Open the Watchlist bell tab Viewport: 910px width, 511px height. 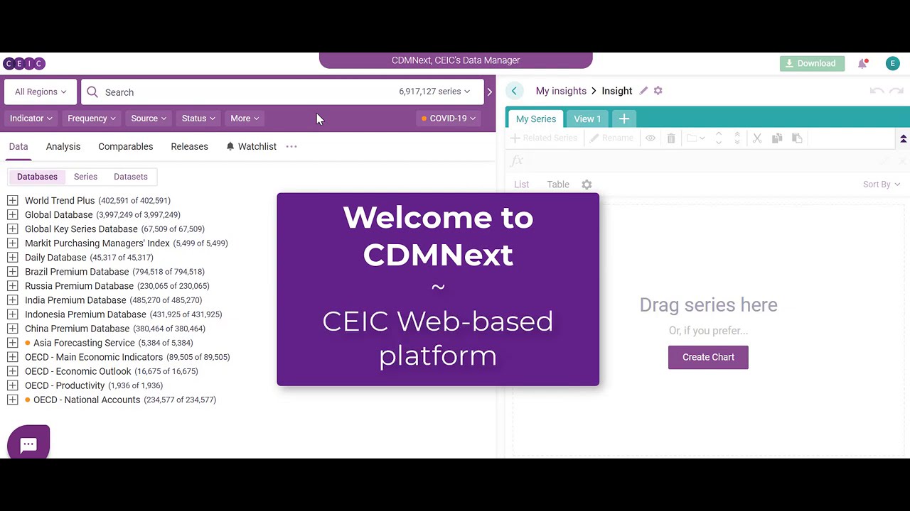251,146
